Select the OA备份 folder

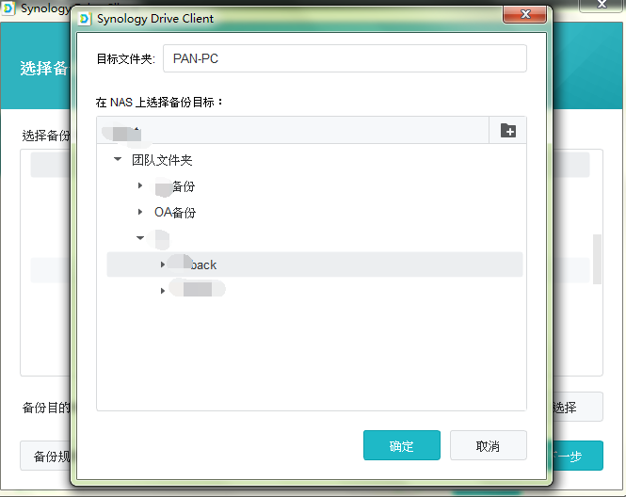(175, 213)
